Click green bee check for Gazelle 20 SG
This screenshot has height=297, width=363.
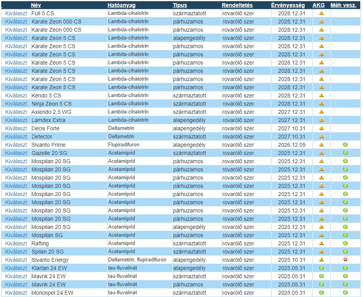(345, 153)
